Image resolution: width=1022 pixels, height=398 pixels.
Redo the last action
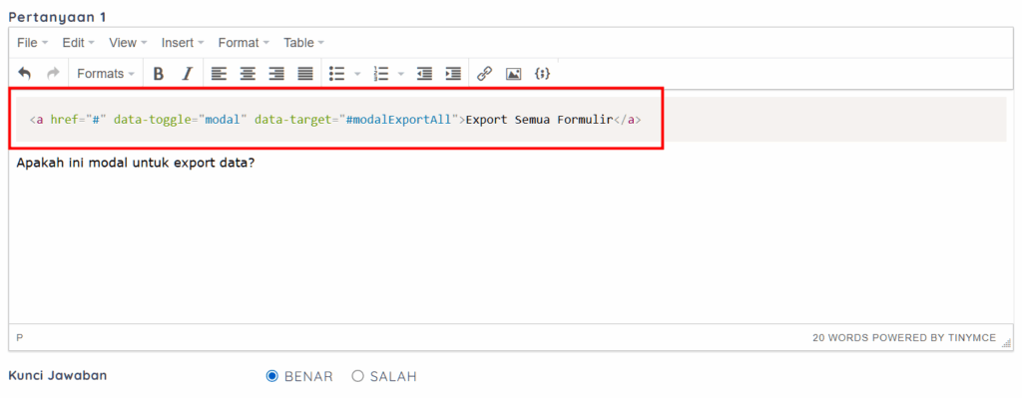(54, 74)
